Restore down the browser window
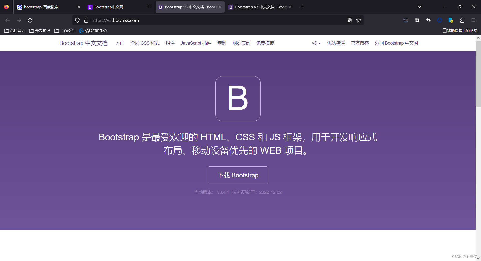481x261 pixels. pos(459,7)
